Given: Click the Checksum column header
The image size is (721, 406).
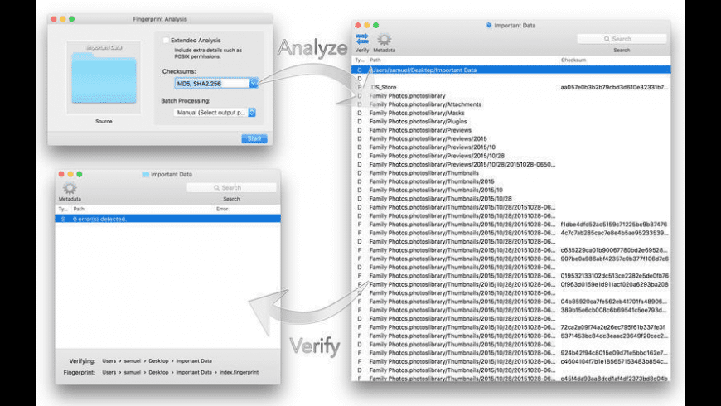Looking at the screenshot, I should point(573,60).
